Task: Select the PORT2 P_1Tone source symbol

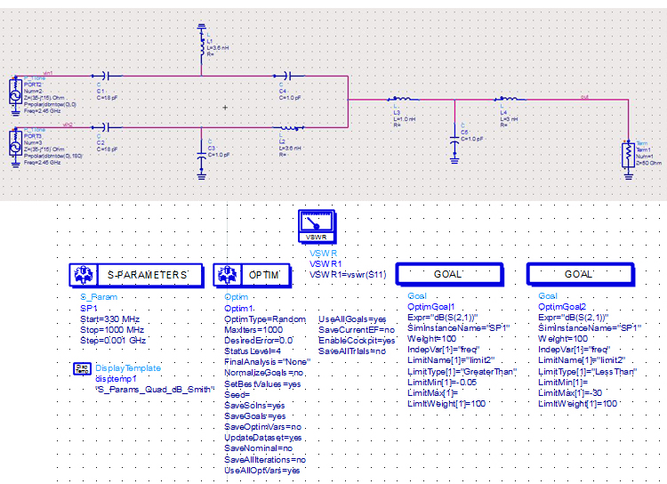Action: click(x=15, y=95)
